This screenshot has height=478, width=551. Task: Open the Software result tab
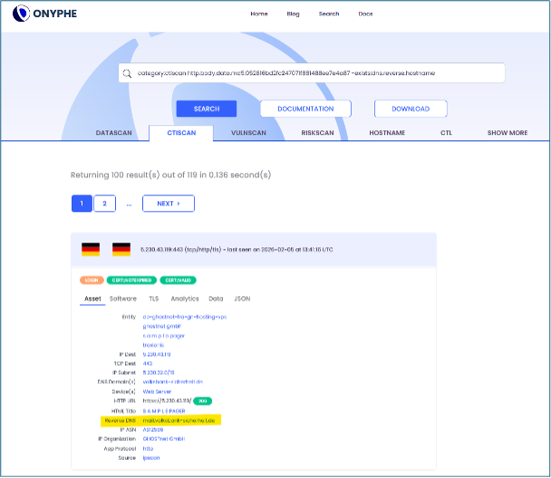(123, 299)
